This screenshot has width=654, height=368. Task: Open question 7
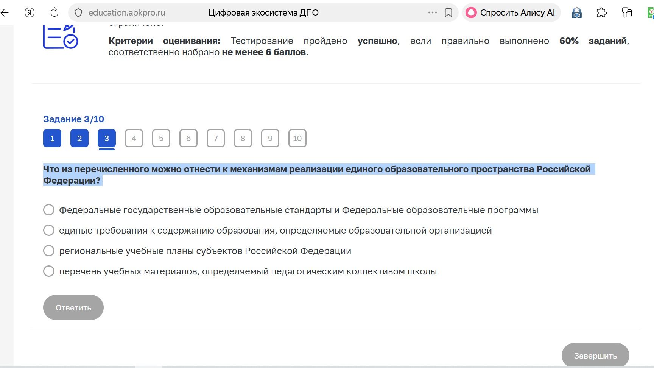click(216, 138)
